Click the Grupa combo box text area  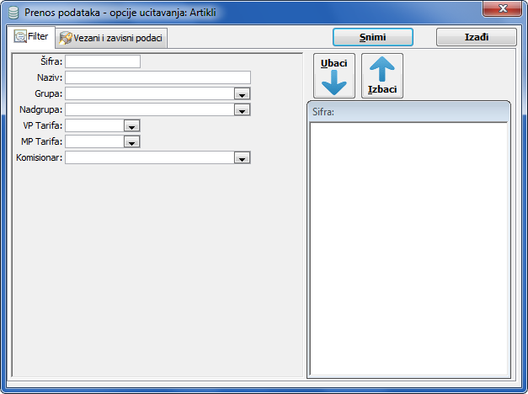point(149,93)
